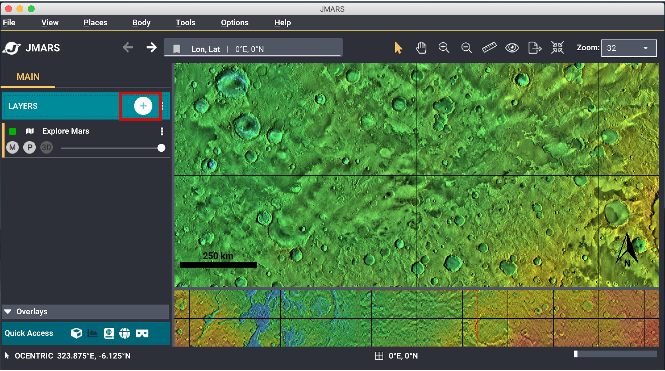The width and height of the screenshot is (665, 371).
Task: Select the Explore Mars layer row
Action: click(x=86, y=140)
